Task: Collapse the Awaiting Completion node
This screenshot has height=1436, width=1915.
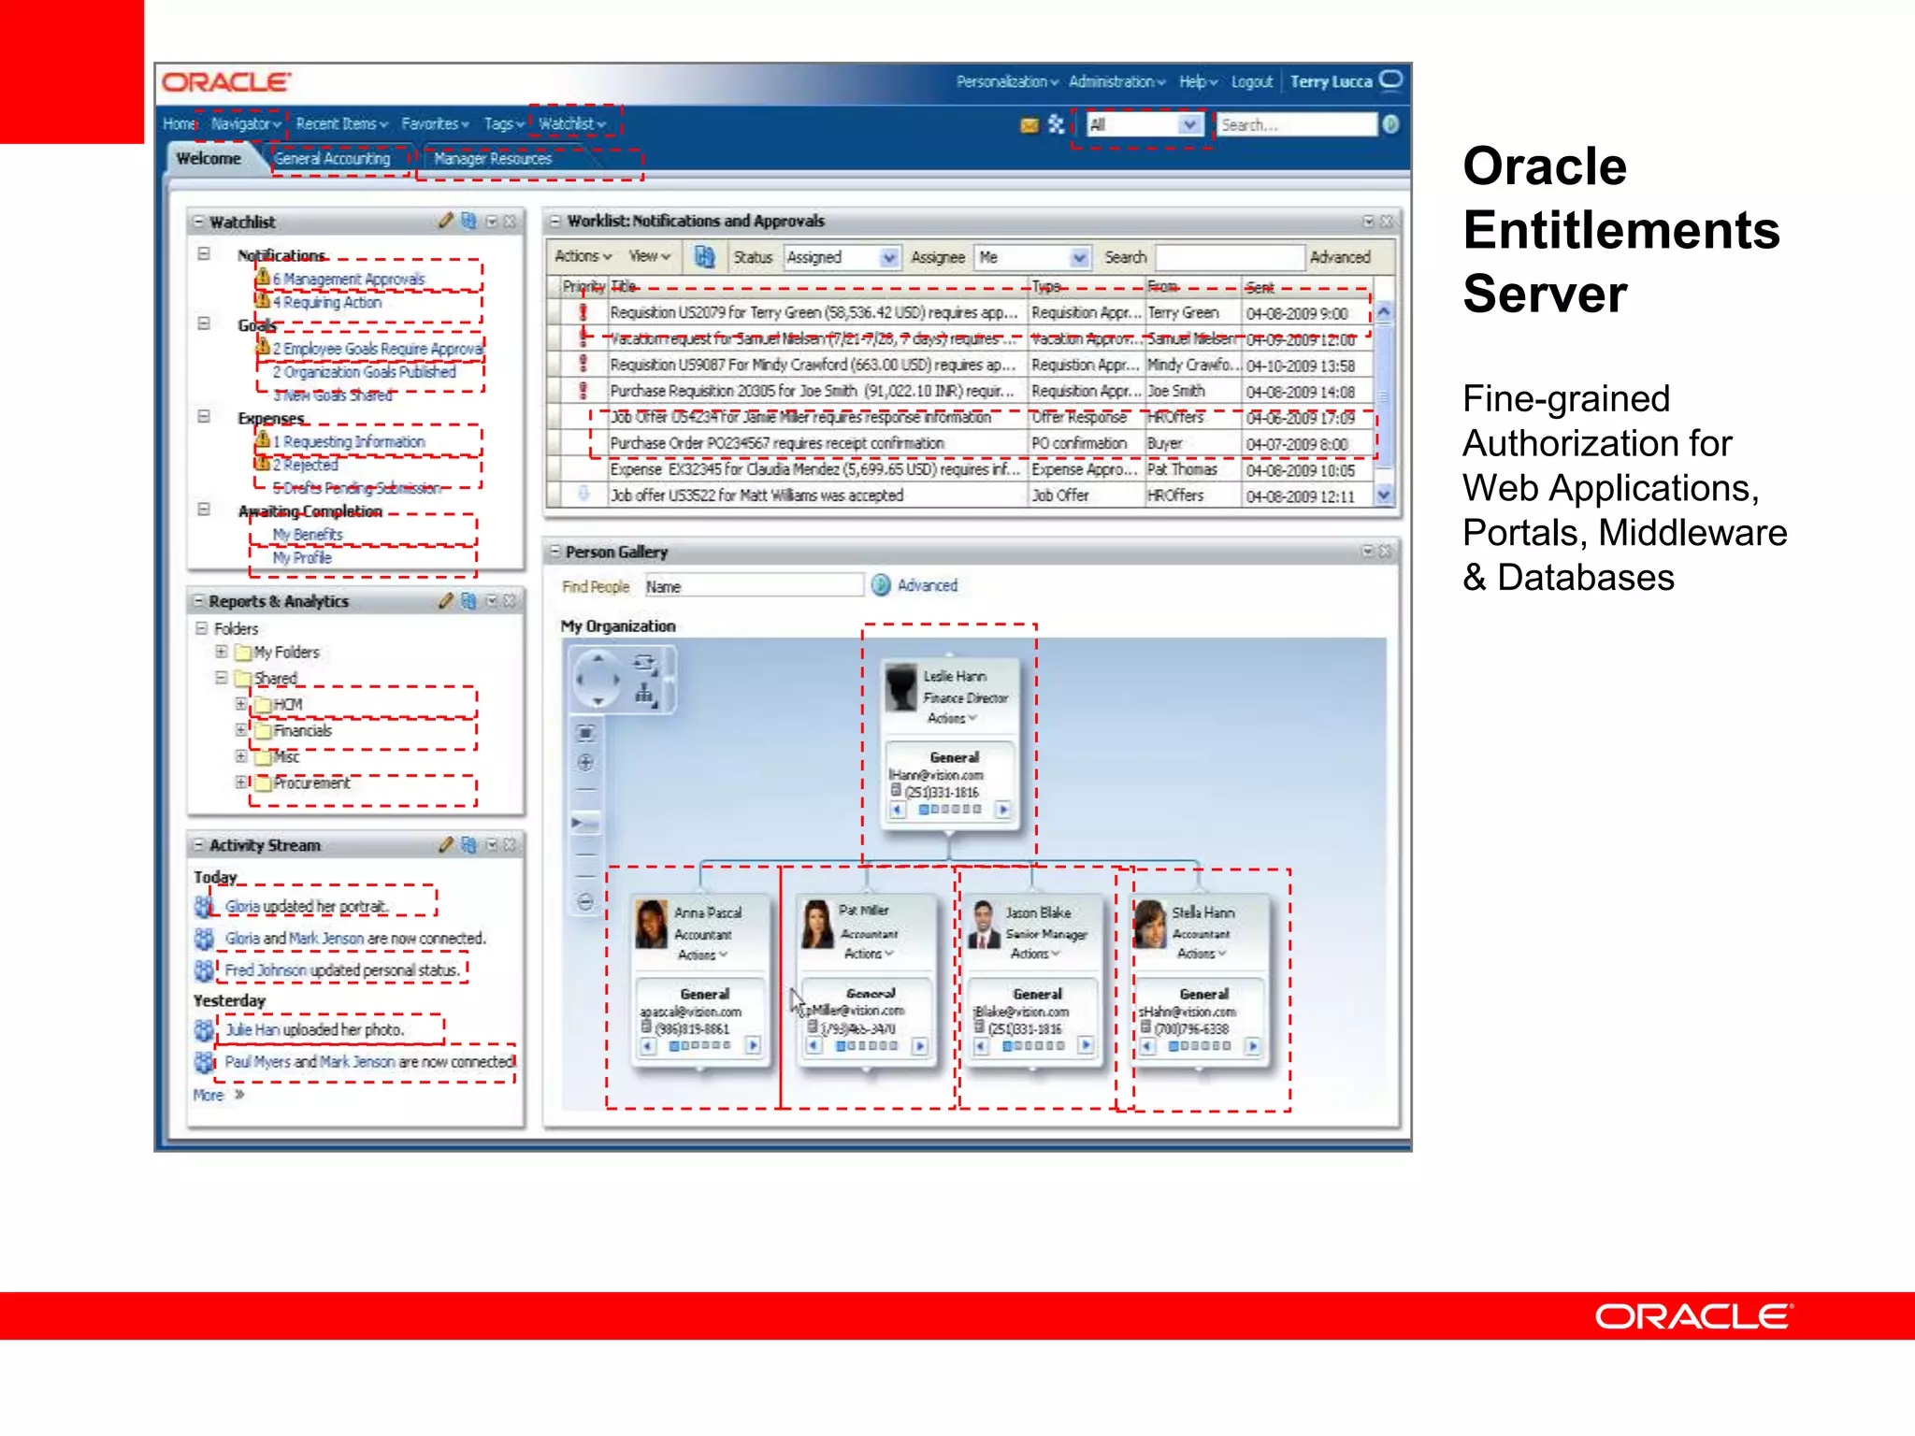Action: point(204,509)
